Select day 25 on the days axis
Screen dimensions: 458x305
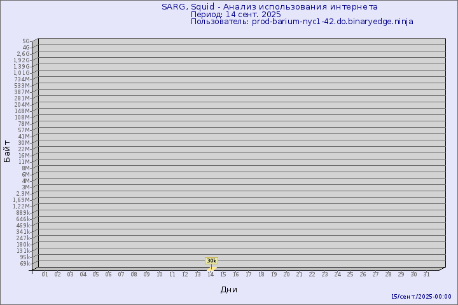pos(350,274)
